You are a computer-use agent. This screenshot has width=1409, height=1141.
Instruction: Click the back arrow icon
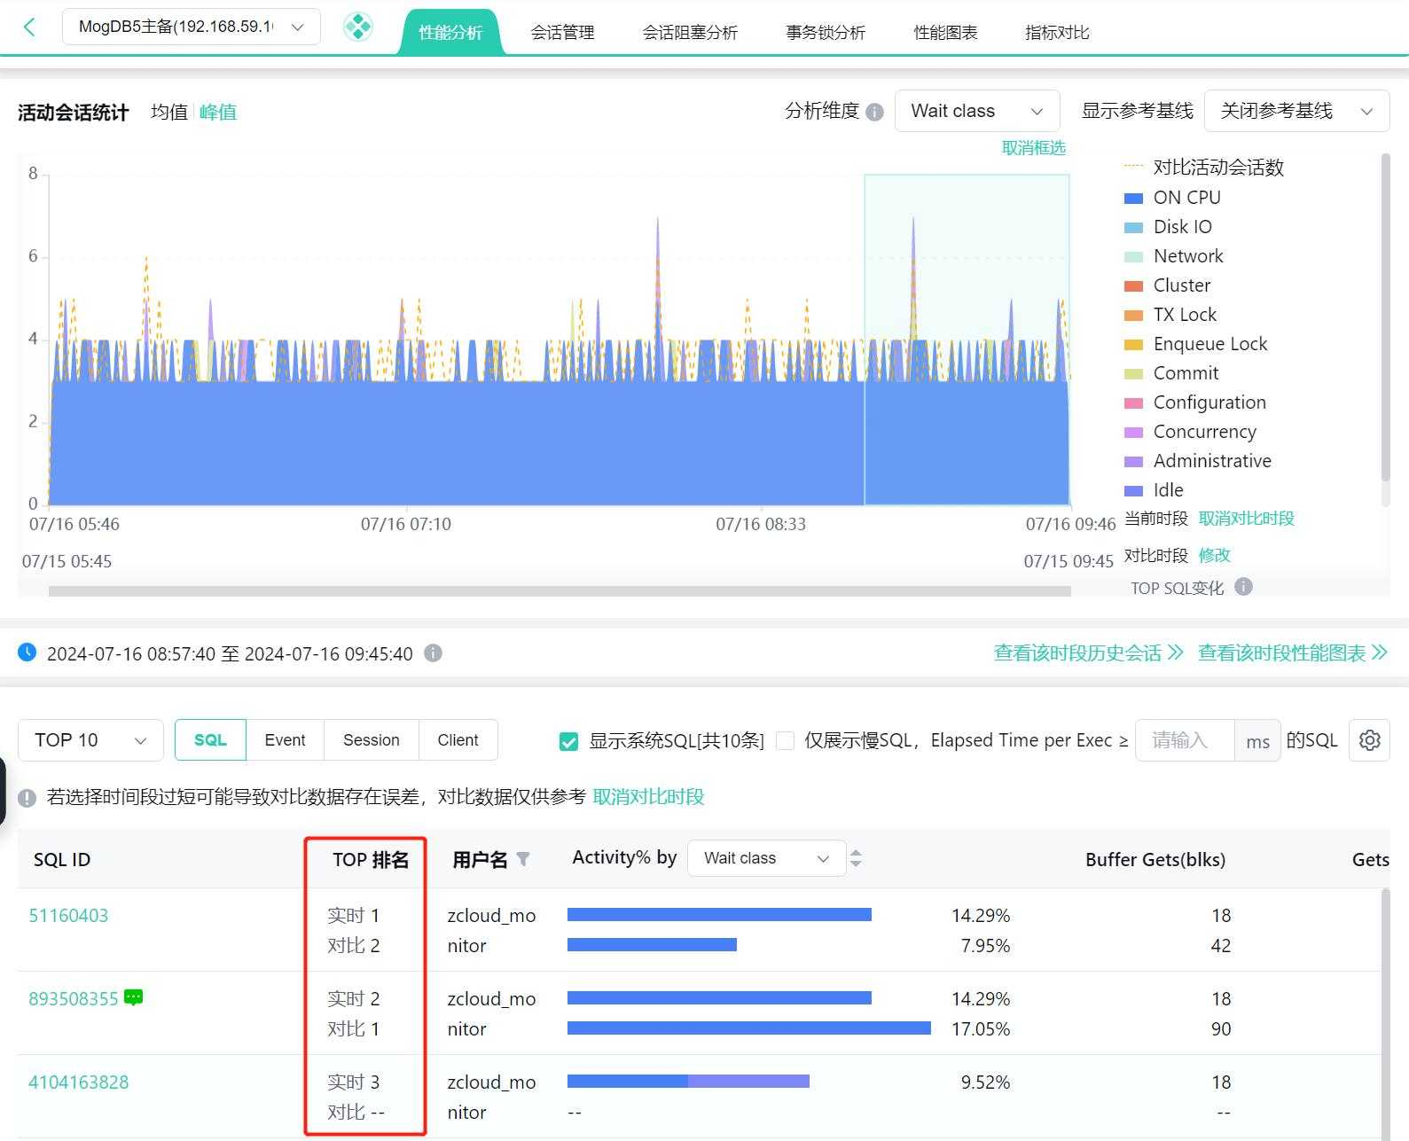pyautogui.click(x=29, y=27)
